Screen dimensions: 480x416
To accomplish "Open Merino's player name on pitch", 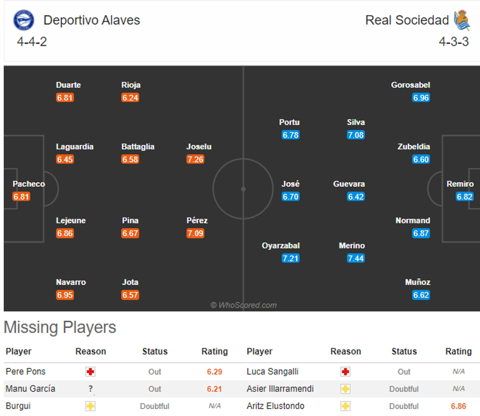I will (352, 246).
